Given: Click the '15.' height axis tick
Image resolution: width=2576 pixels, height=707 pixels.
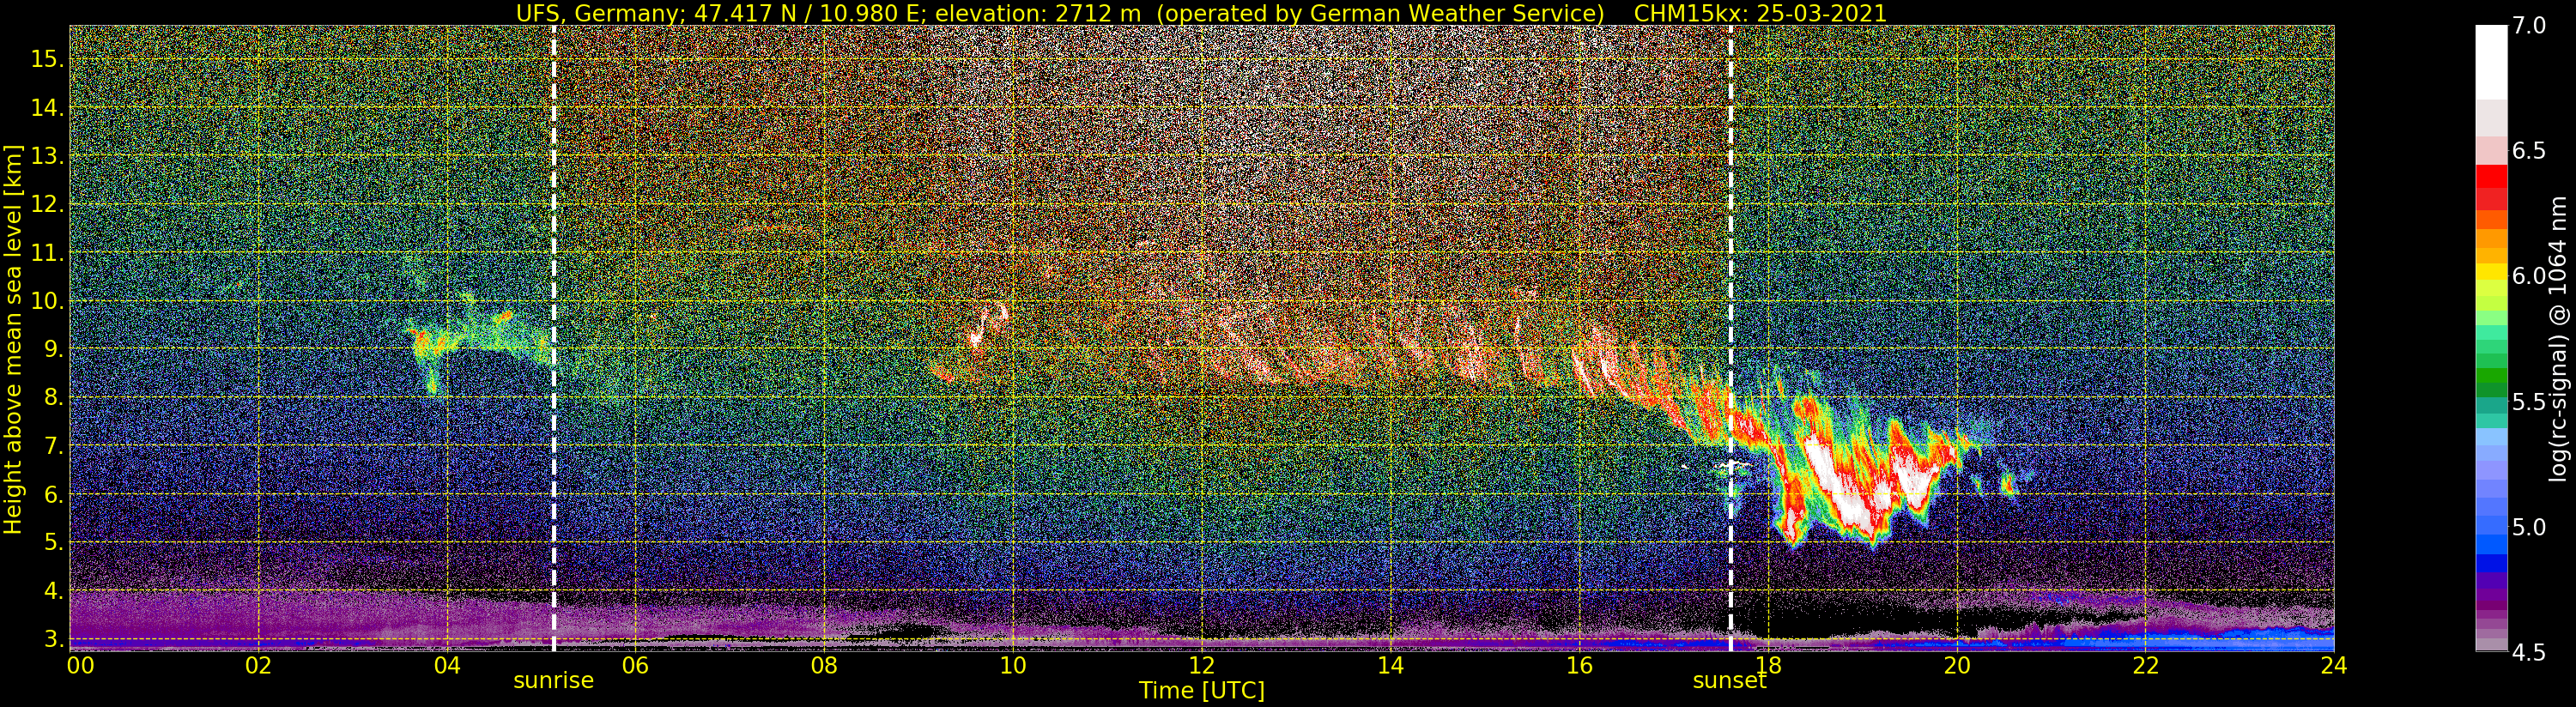Looking at the screenshot, I should pyautogui.click(x=47, y=59).
